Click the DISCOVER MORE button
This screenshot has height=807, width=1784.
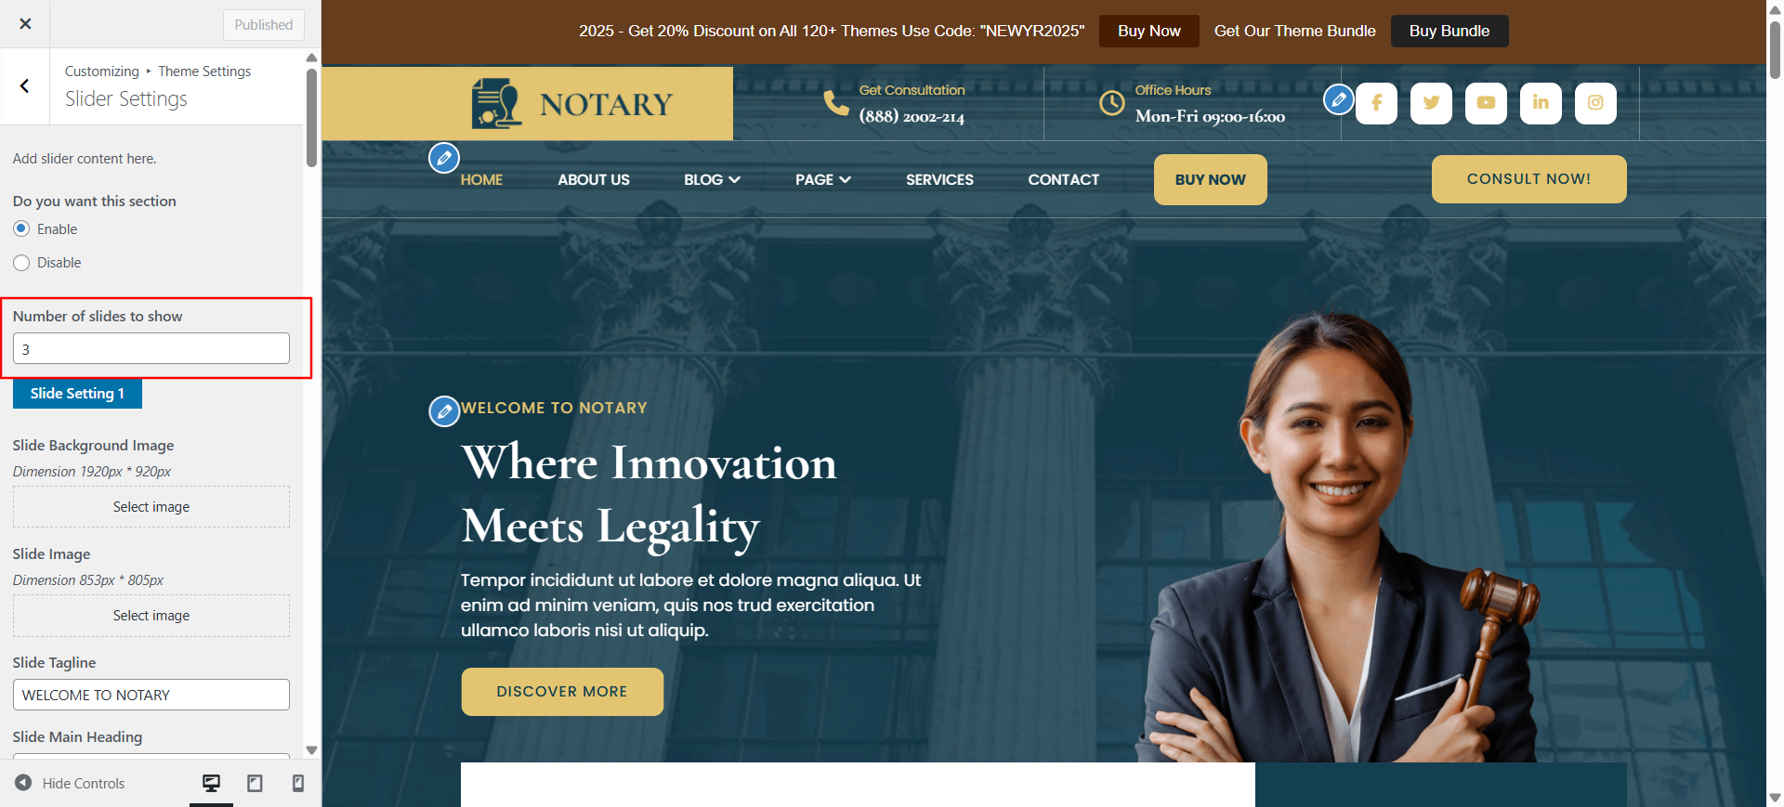(562, 692)
